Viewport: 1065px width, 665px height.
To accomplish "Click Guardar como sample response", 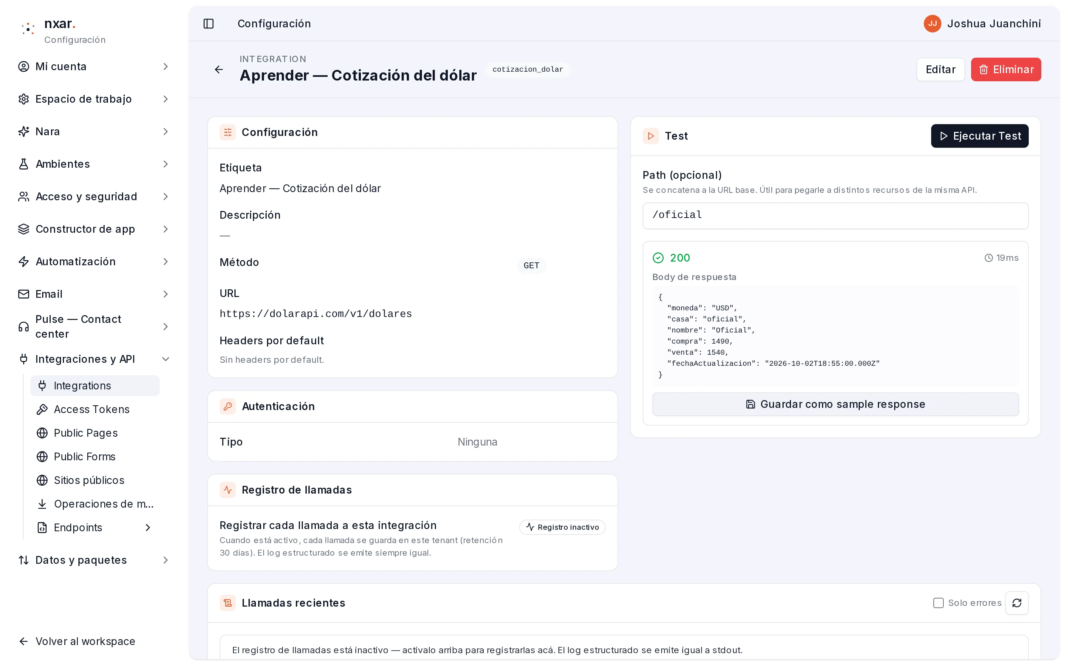I will [835, 405].
